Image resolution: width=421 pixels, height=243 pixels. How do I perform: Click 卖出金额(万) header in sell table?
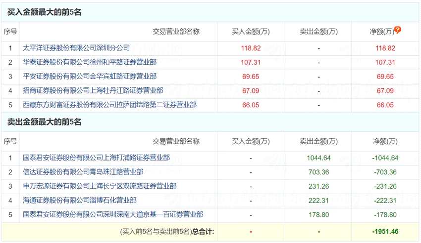318,141
